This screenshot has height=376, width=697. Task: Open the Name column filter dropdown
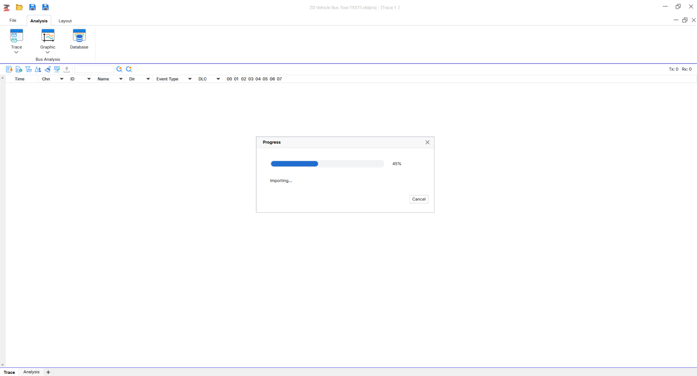tap(121, 79)
